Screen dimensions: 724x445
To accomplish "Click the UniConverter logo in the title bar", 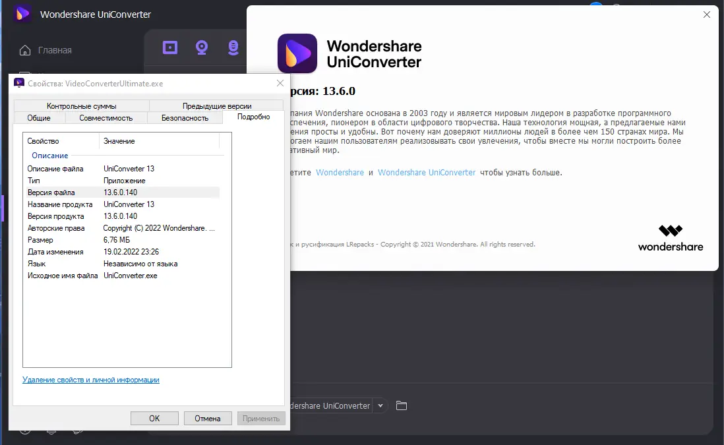I will pos(22,14).
